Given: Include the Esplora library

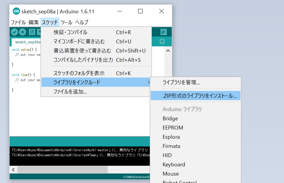Looking at the screenshot, I should point(195,137).
